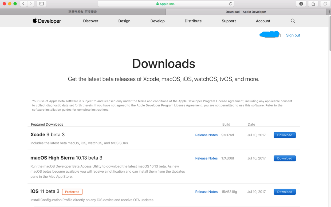Click the Xcode row's latest beta SDKs description
The height and width of the screenshot is (207, 331).
coord(80,143)
